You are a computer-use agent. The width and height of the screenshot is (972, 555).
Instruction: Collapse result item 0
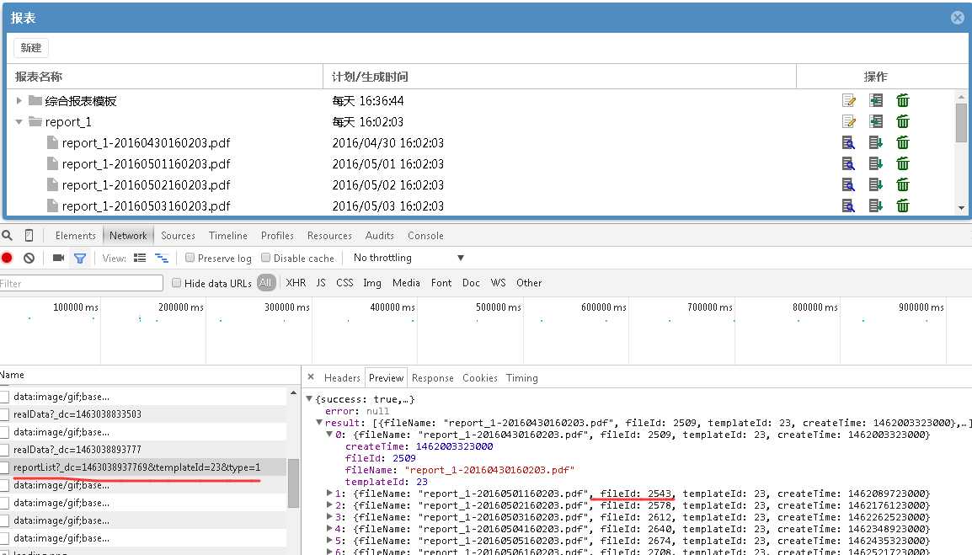click(329, 434)
